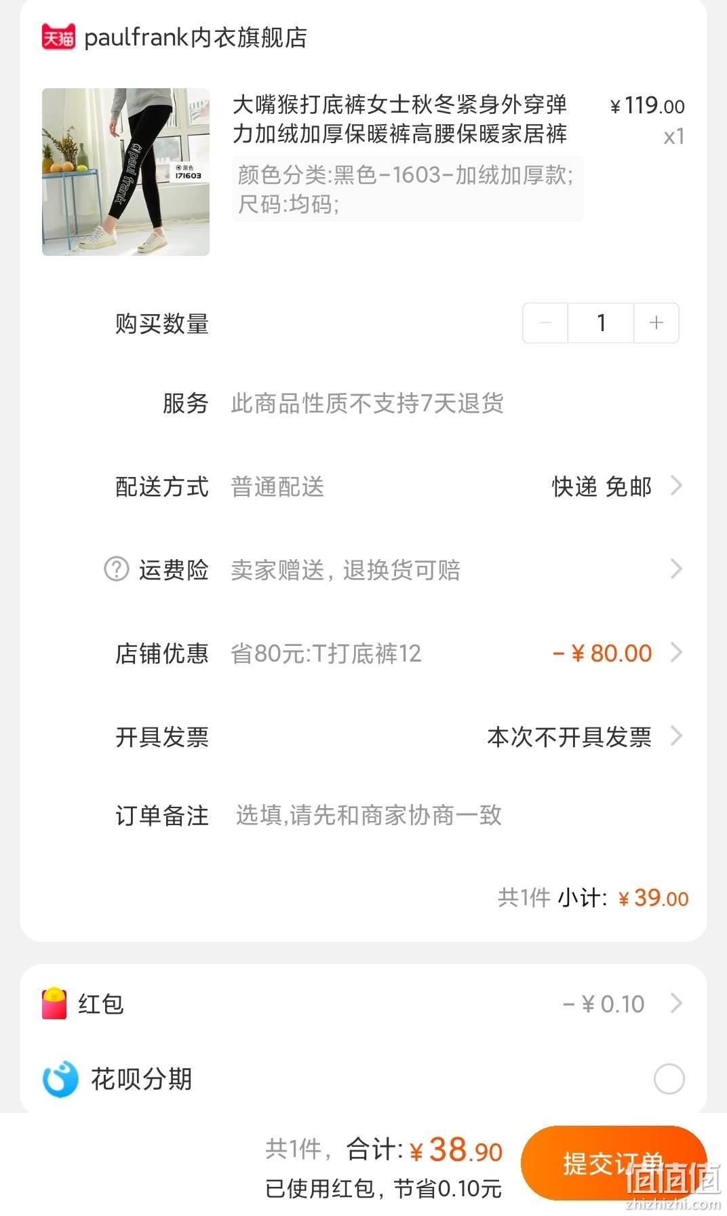Screen dimensions: 727x1216
Task: Expand the 开具发票 invoice options chevron
Action: point(675,736)
